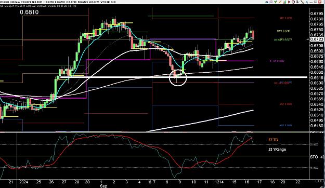
Task: Open the envelope mail icon in top toolbar
Action: point(271,2)
